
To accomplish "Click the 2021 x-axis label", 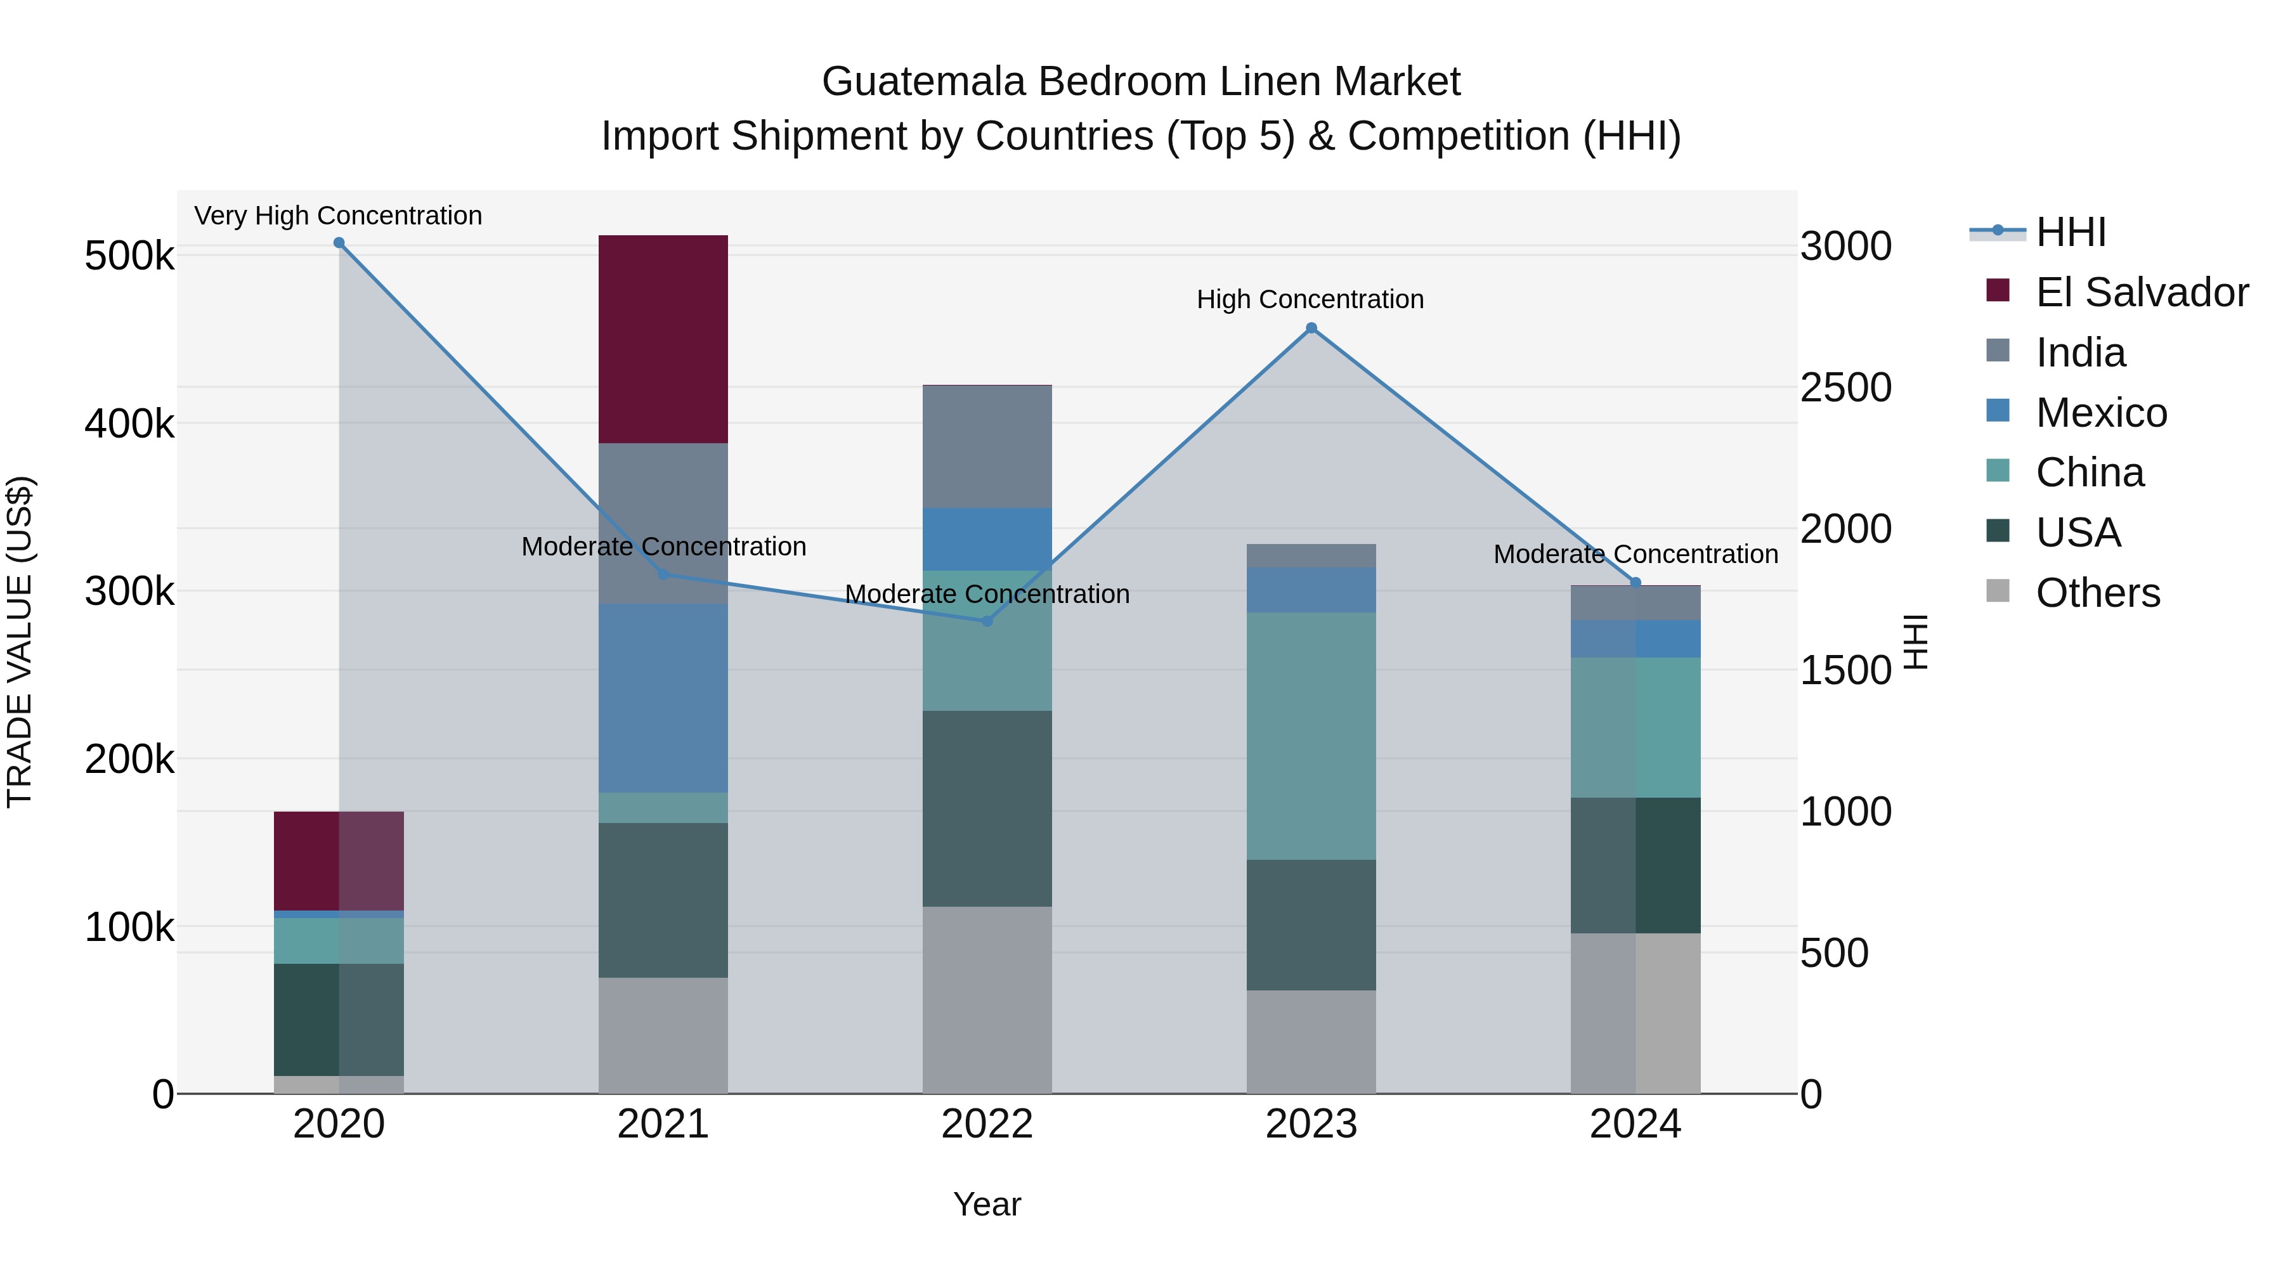I will pyautogui.click(x=663, y=1124).
